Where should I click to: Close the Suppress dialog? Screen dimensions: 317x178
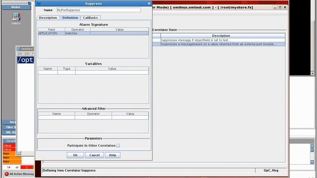pyautogui.click(x=149, y=3)
